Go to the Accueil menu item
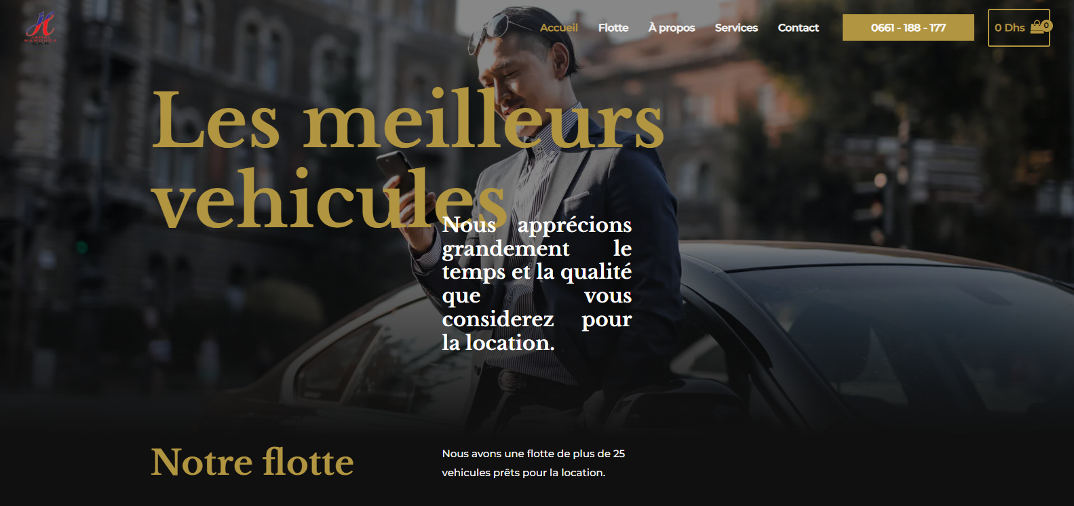 (559, 28)
